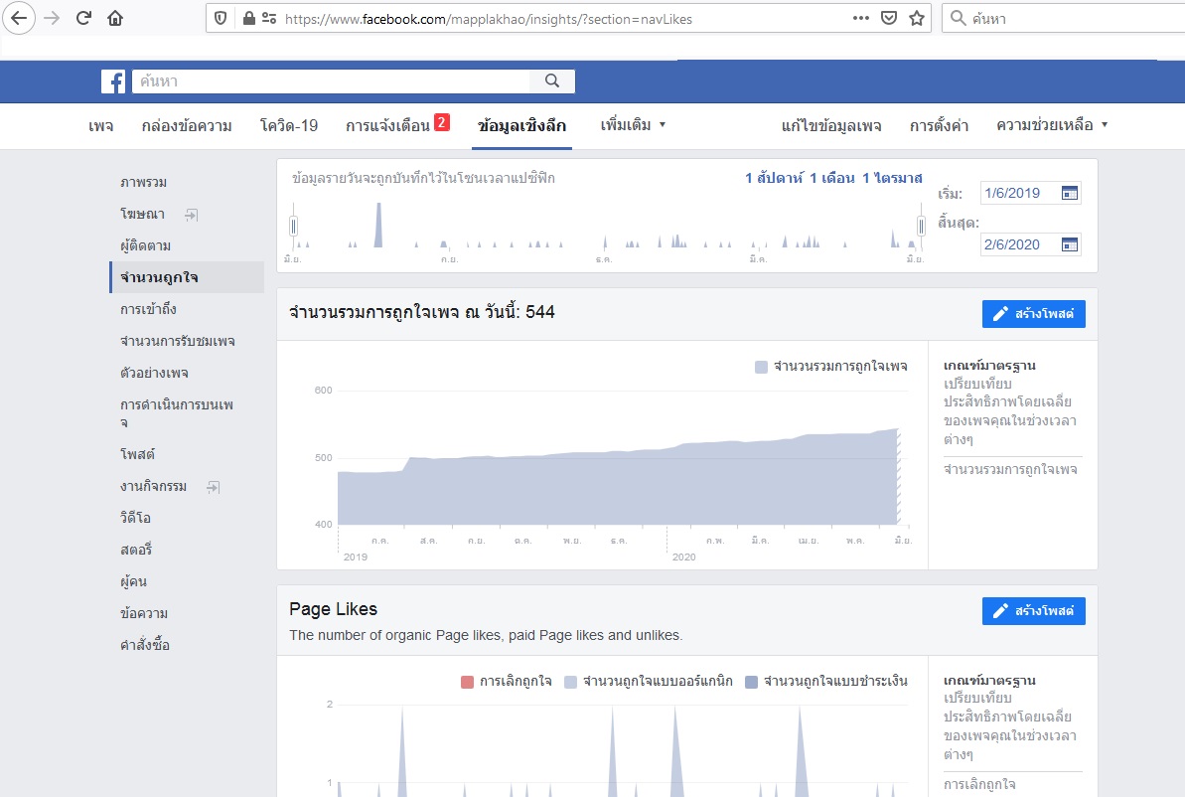Grab the right date range slider handle

pyautogui.click(x=921, y=227)
